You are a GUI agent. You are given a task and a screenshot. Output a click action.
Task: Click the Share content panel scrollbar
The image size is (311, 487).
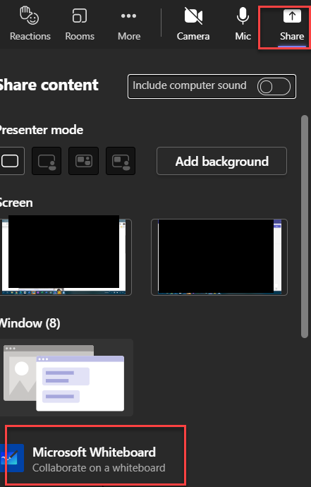point(305,227)
